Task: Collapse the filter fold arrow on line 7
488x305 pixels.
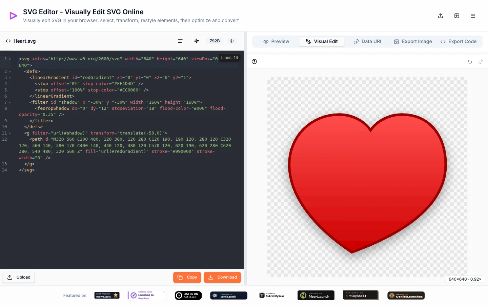Action: (10, 102)
